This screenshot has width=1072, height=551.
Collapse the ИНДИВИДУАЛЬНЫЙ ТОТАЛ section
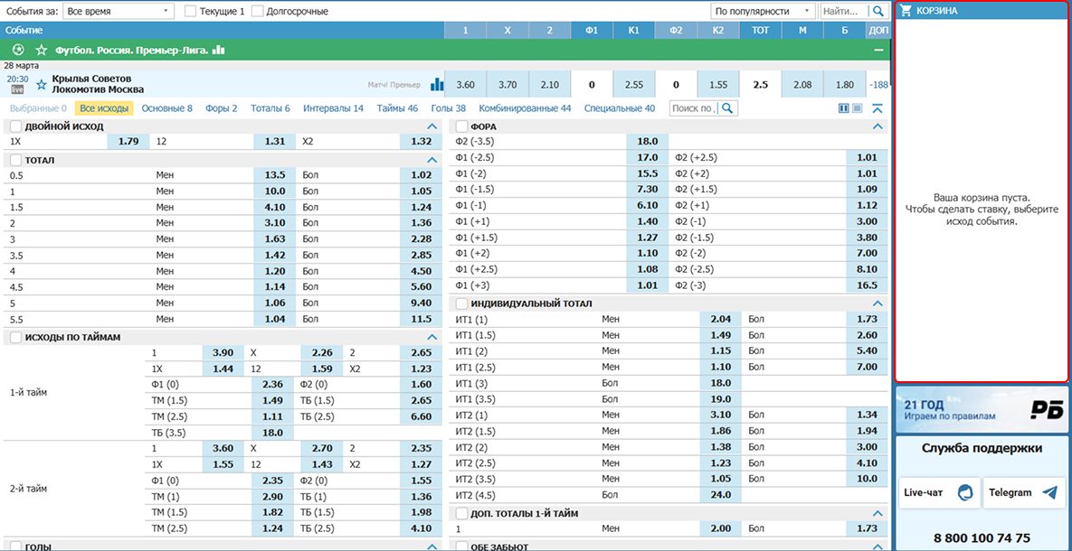(x=877, y=304)
